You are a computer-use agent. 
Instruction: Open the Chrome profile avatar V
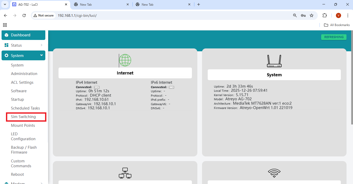[x=338, y=15]
